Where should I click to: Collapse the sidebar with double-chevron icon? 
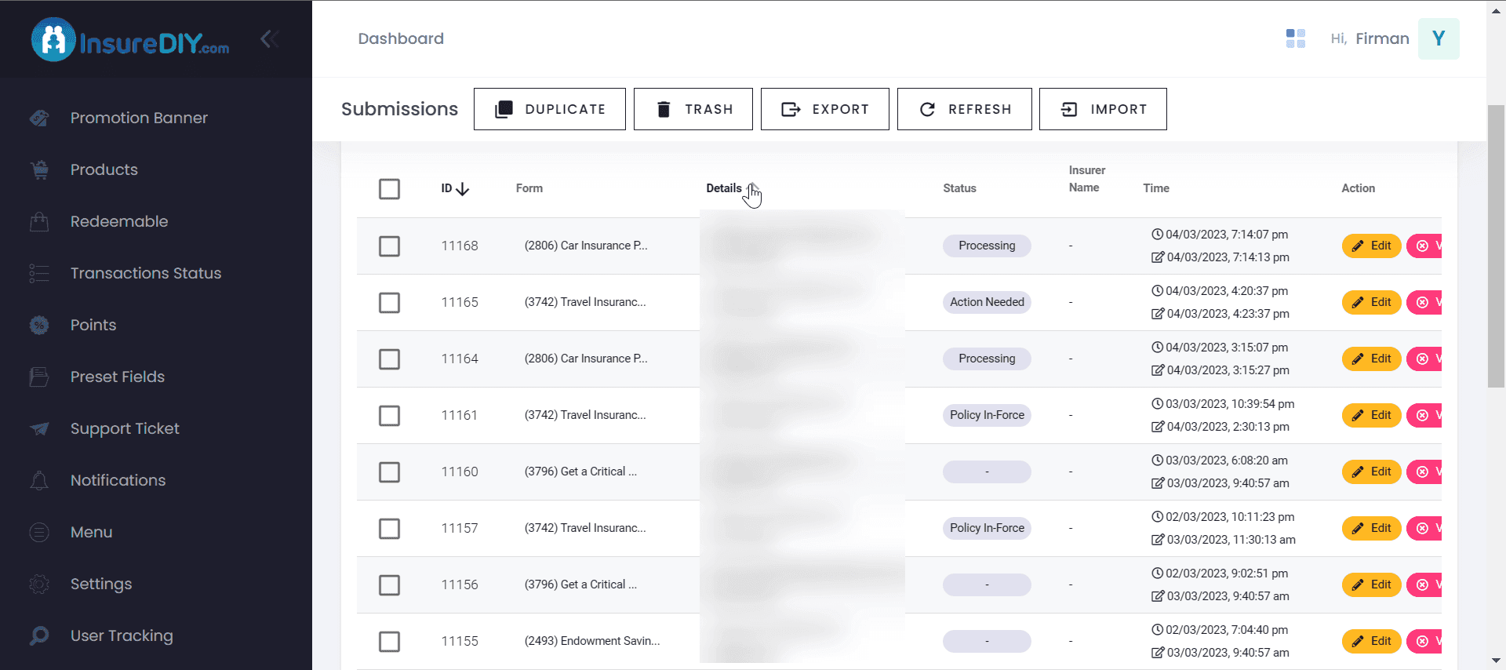point(269,39)
